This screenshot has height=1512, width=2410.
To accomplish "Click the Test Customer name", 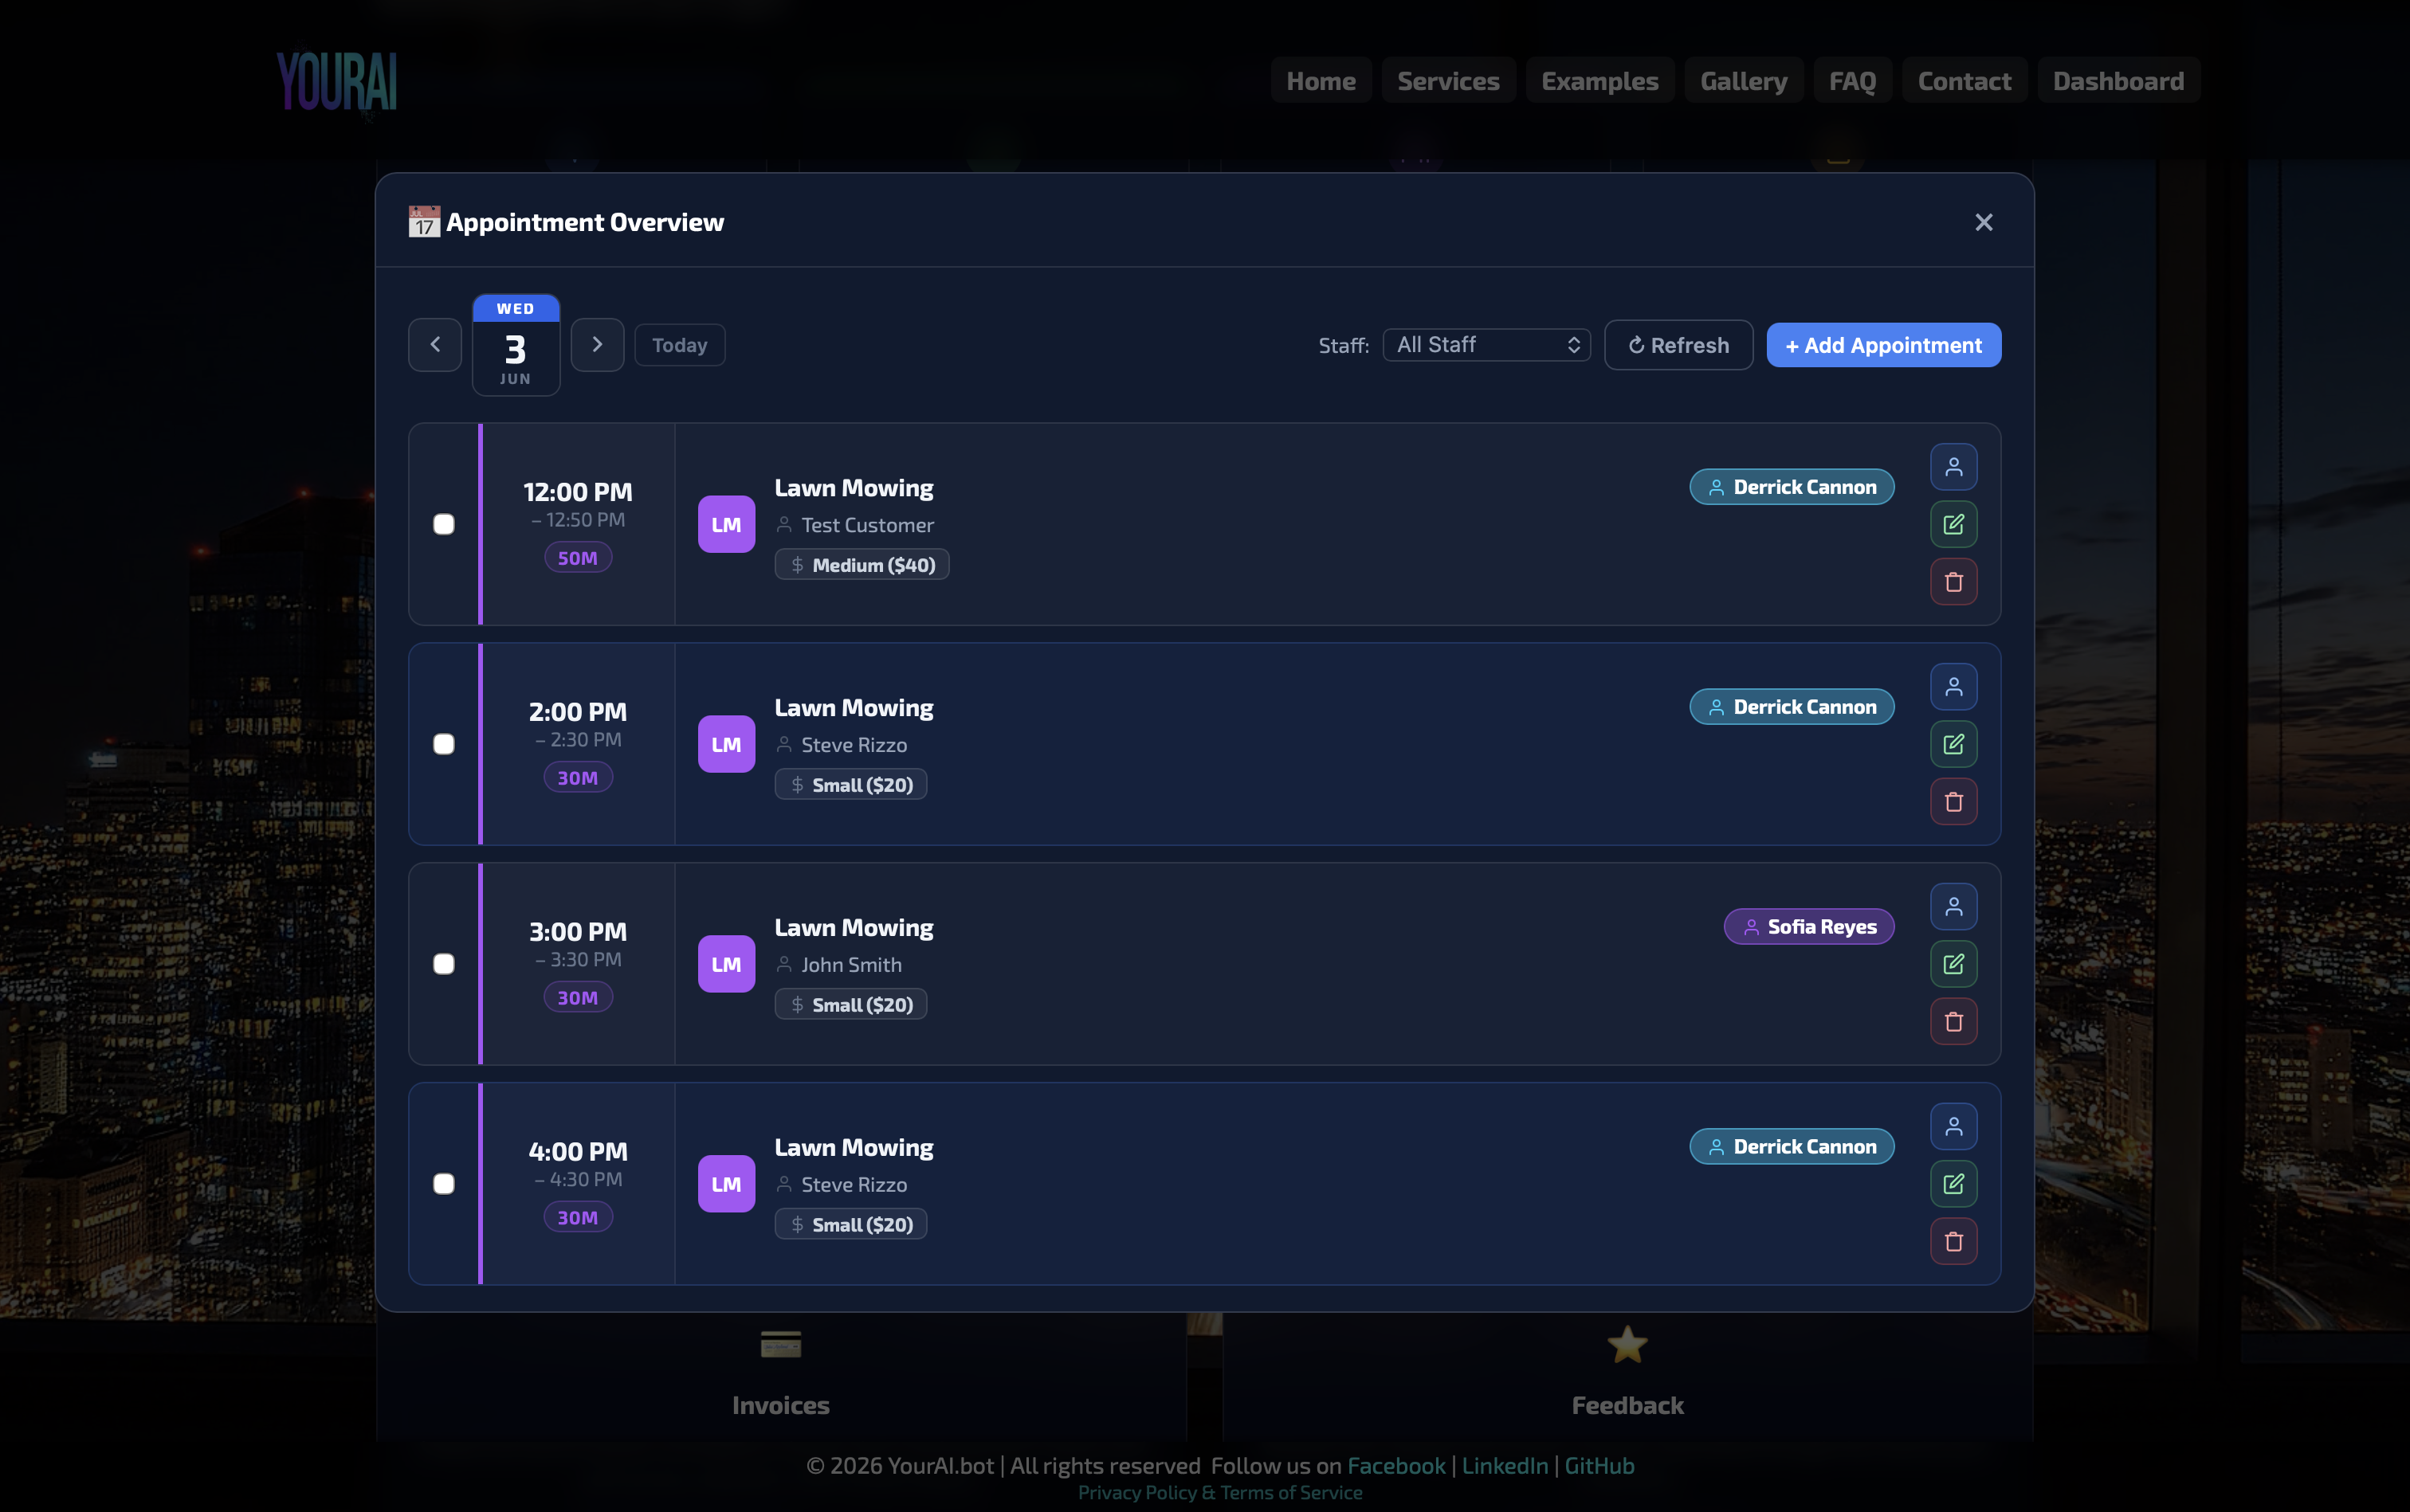I will 866,525.
